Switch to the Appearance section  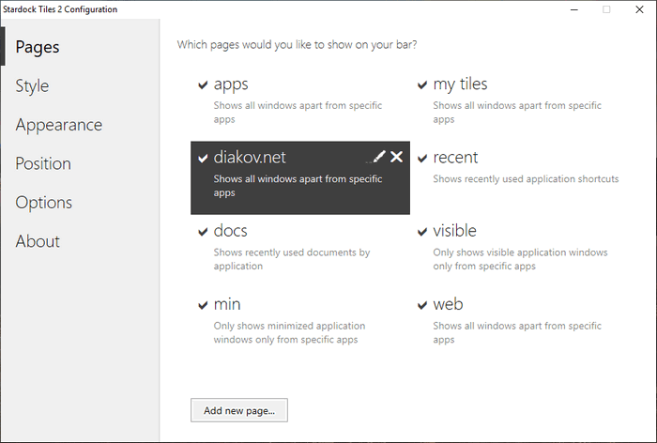pos(58,125)
